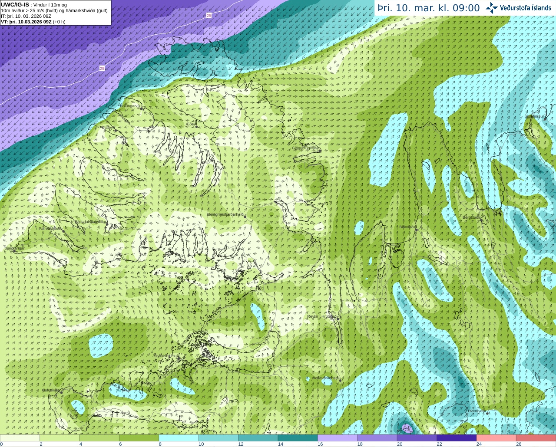Click the 14–16 m/s dark teal legend swatch

[x=298, y=438]
